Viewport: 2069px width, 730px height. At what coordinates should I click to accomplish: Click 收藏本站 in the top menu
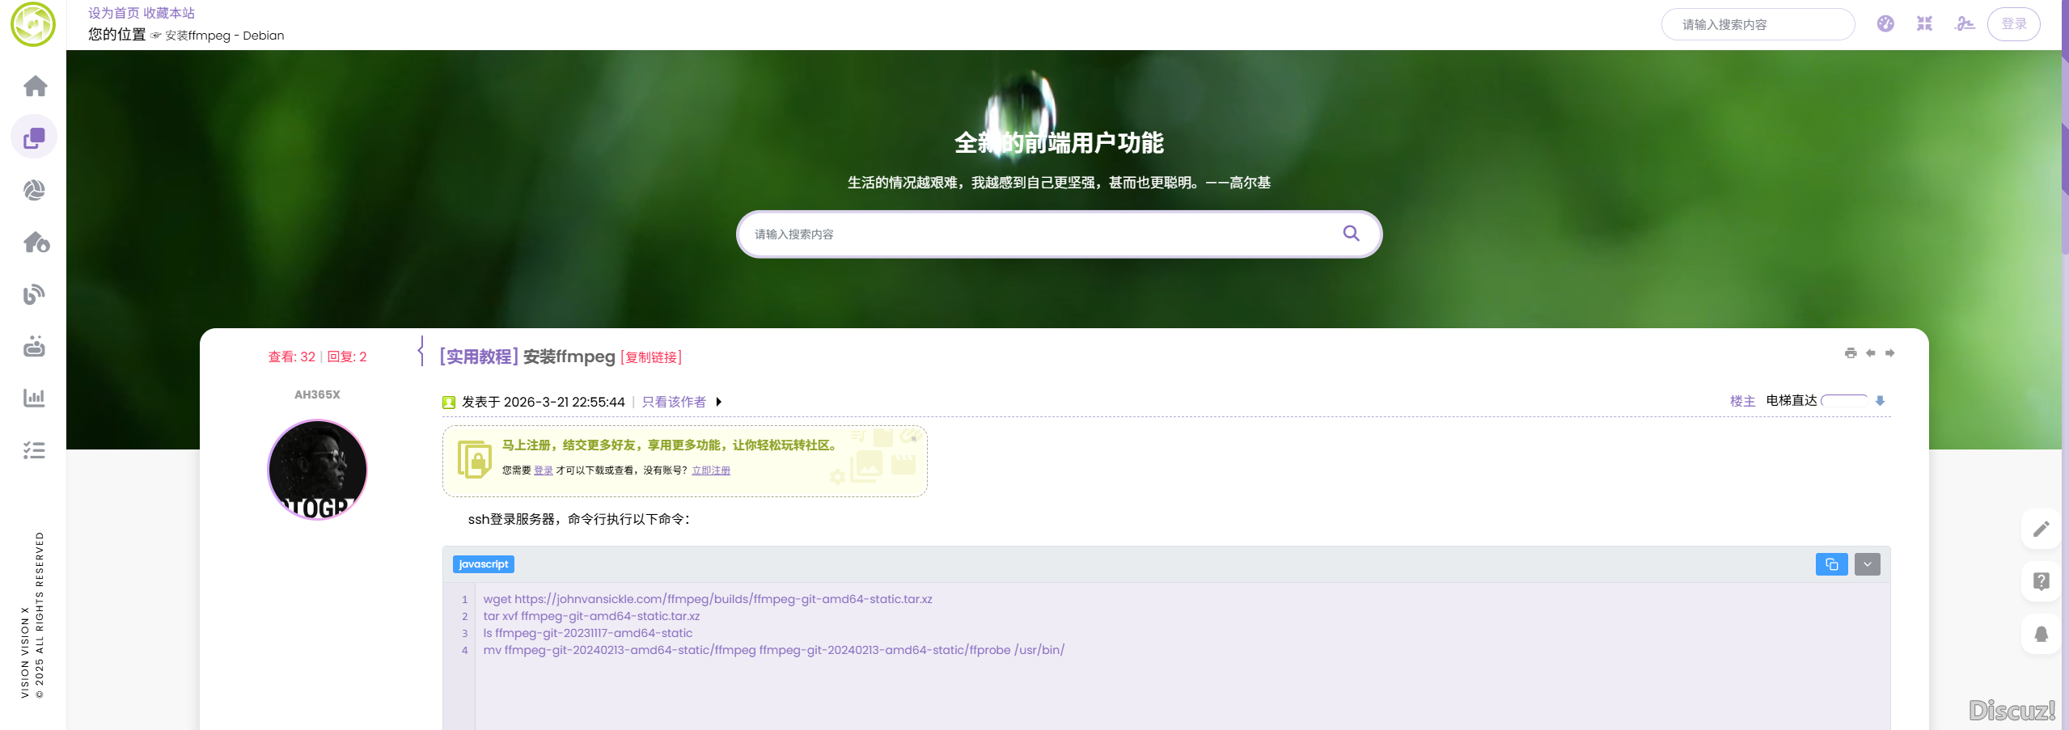click(x=169, y=13)
